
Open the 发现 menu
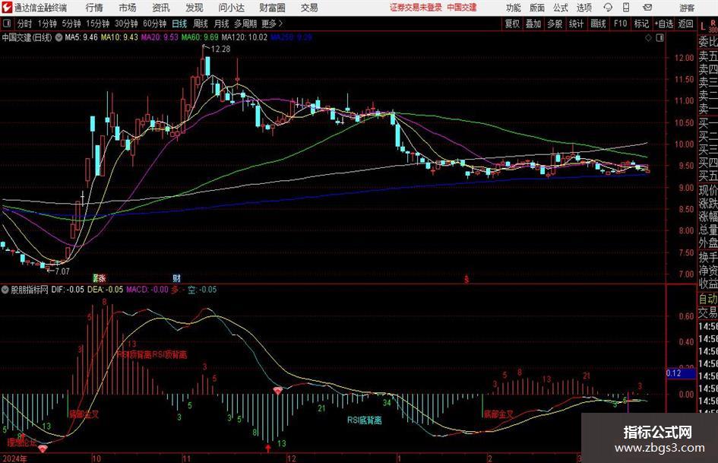(x=195, y=8)
